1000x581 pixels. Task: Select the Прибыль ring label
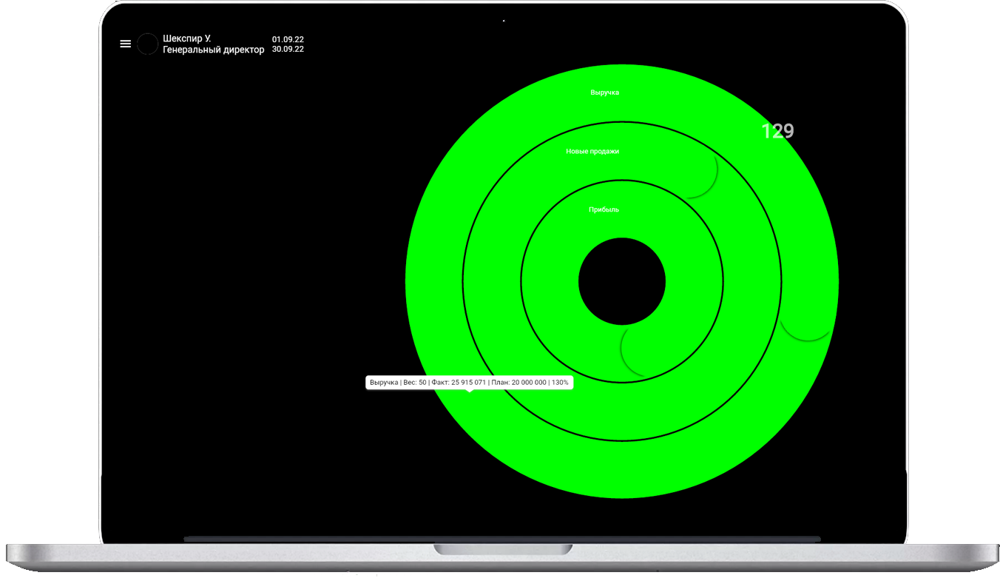tap(604, 209)
